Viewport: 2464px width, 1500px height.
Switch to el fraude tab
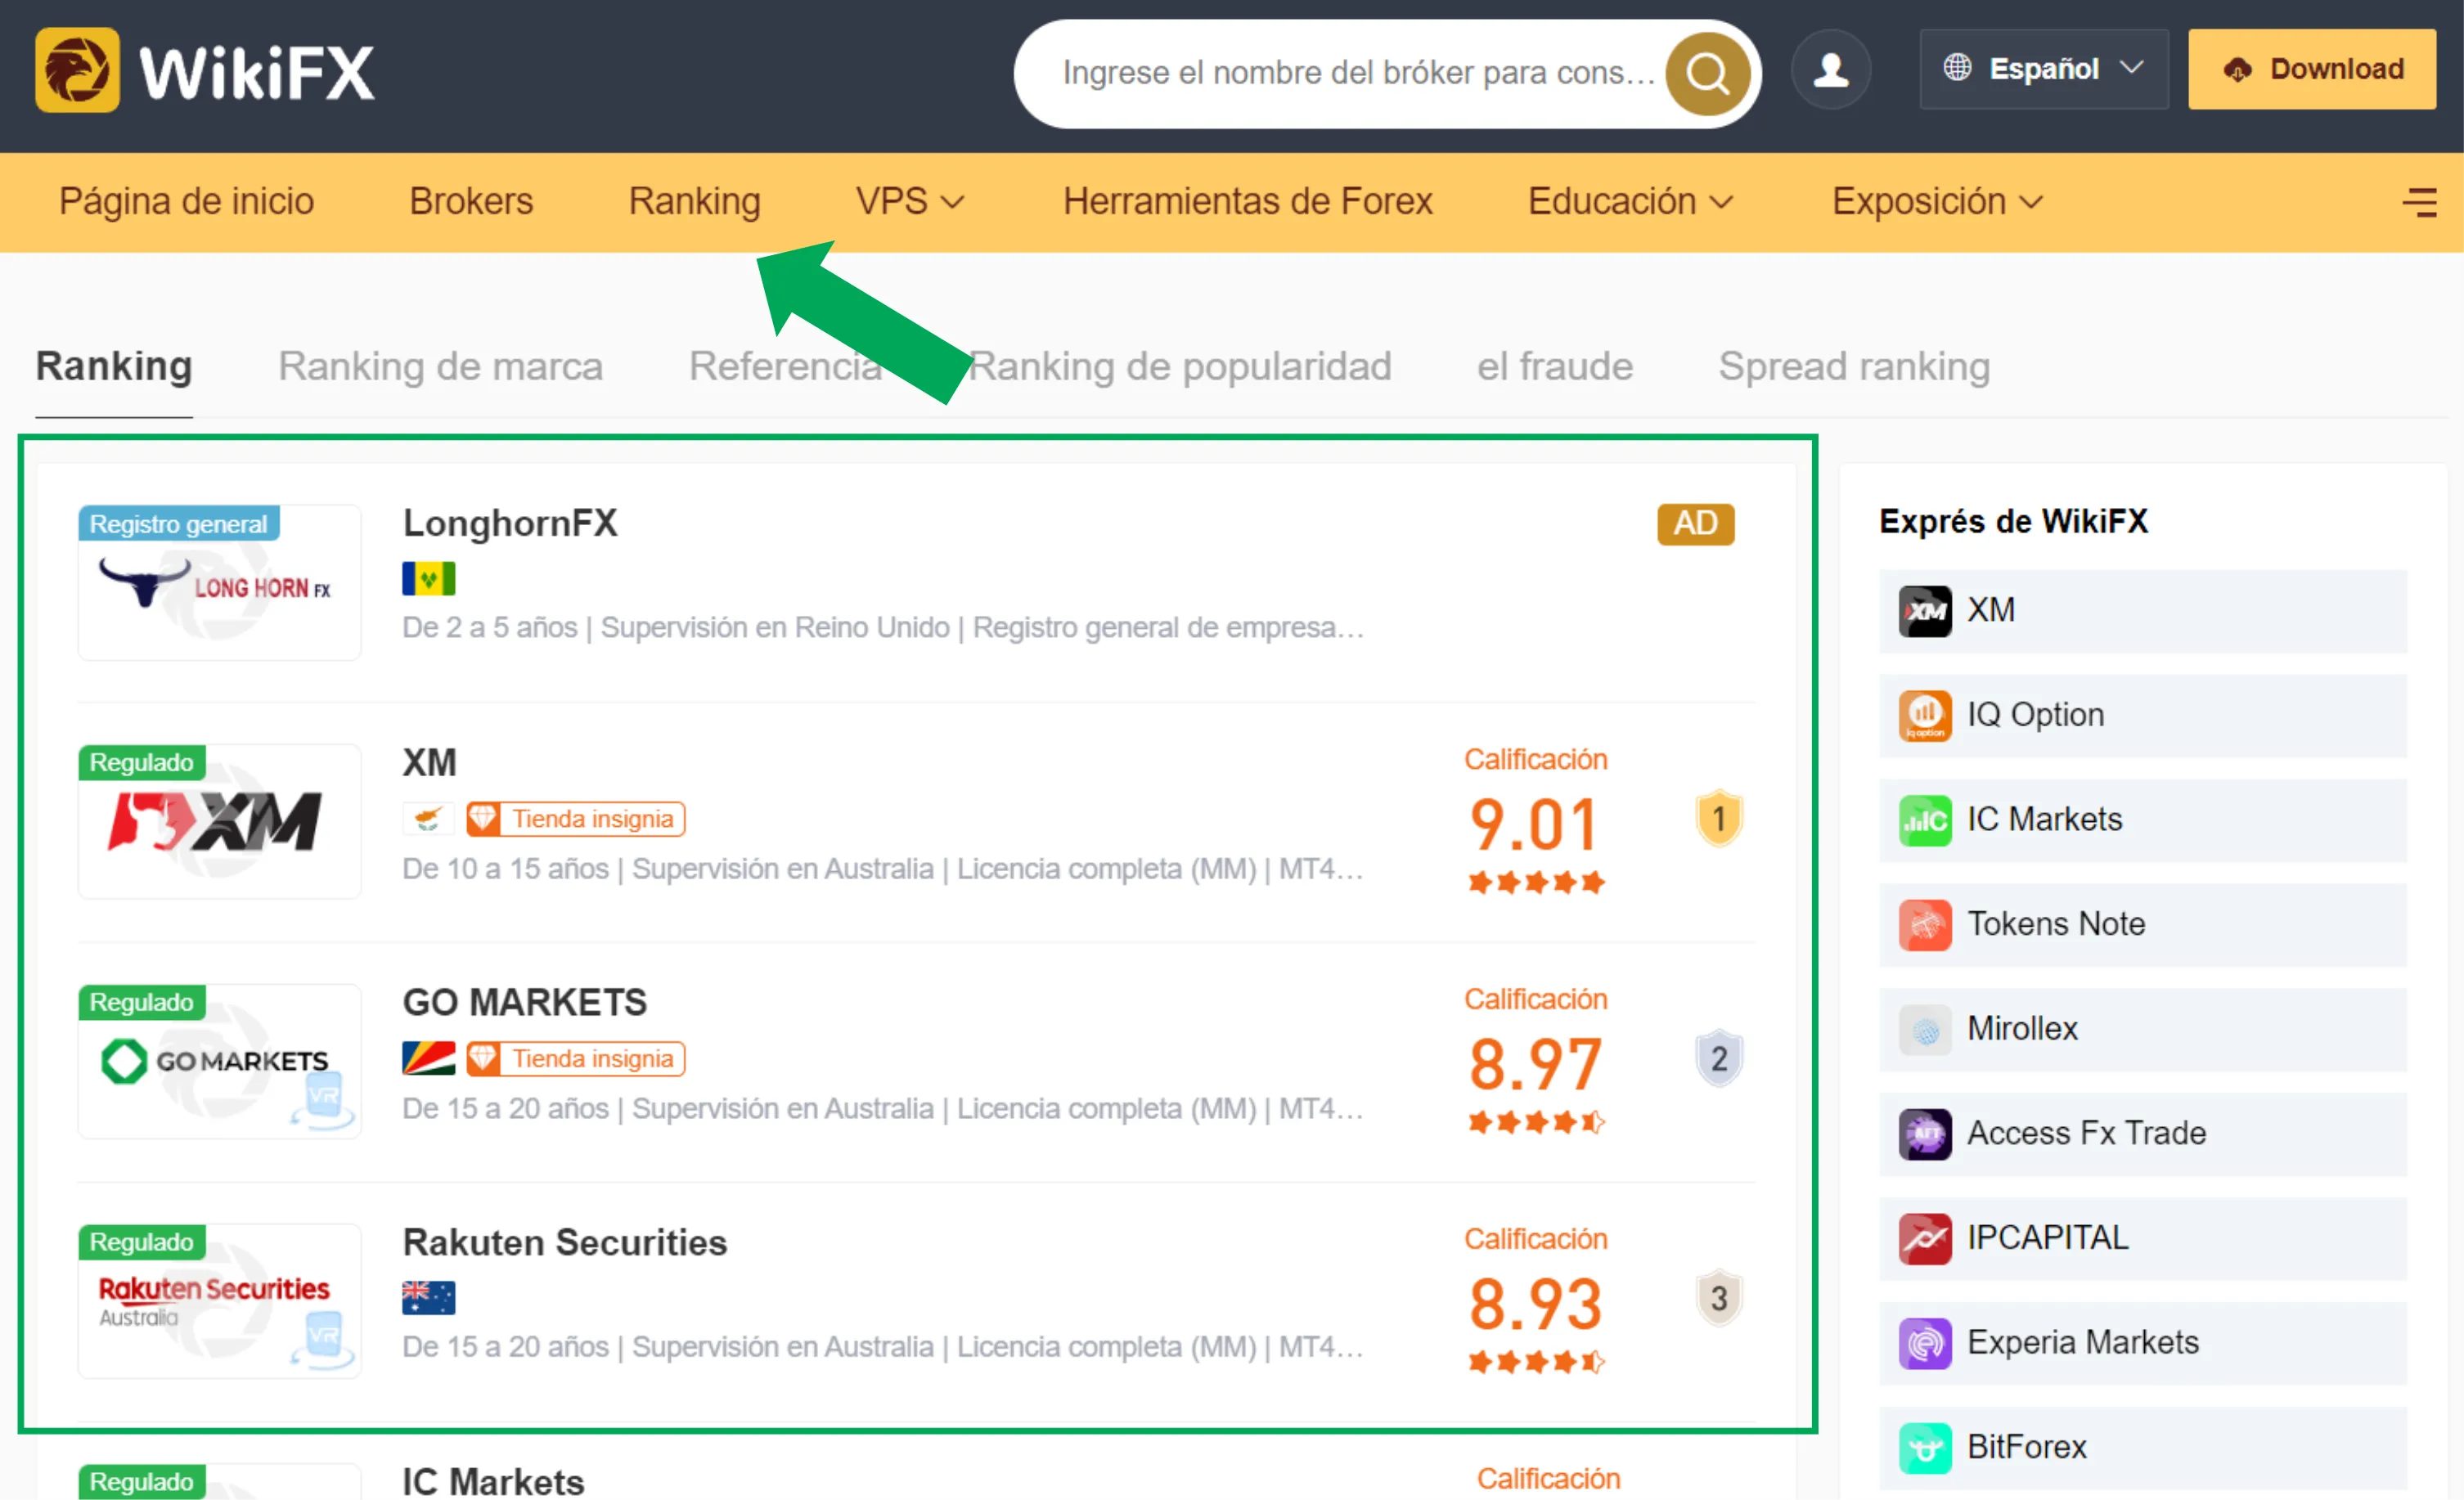point(1555,366)
